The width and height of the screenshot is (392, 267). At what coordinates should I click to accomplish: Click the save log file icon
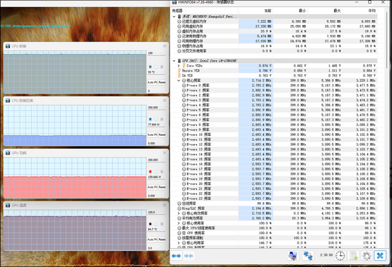[353, 255]
